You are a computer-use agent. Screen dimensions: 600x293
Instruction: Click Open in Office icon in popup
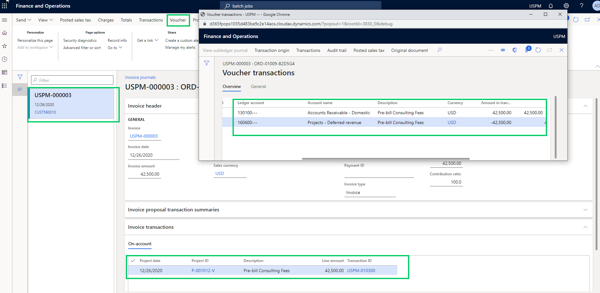tap(515, 50)
